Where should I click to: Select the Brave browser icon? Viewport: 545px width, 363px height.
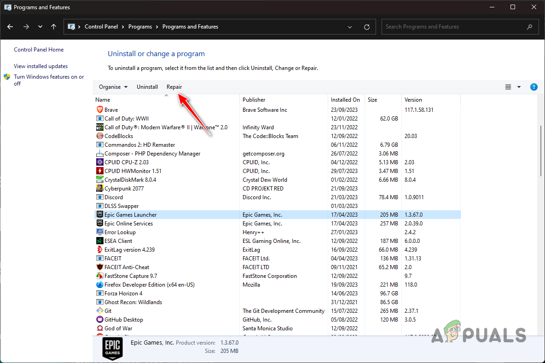tap(99, 109)
